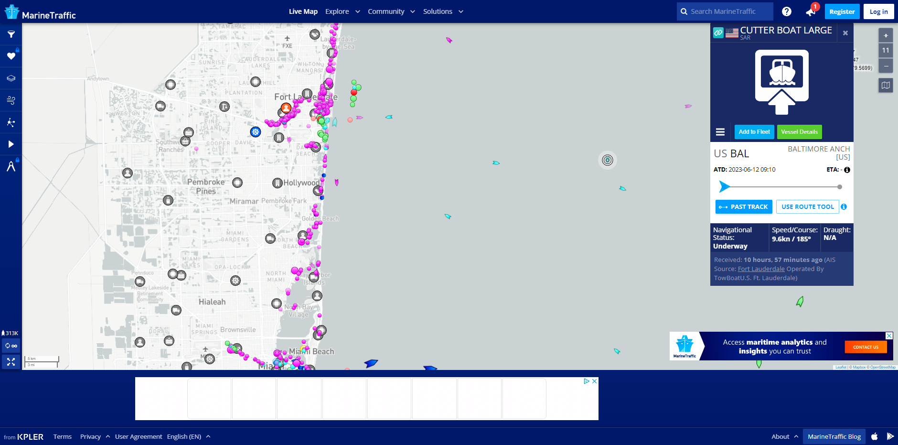Open the map style selector icon
The width and height of the screenshot is (898, 445).
click(886, 86)
